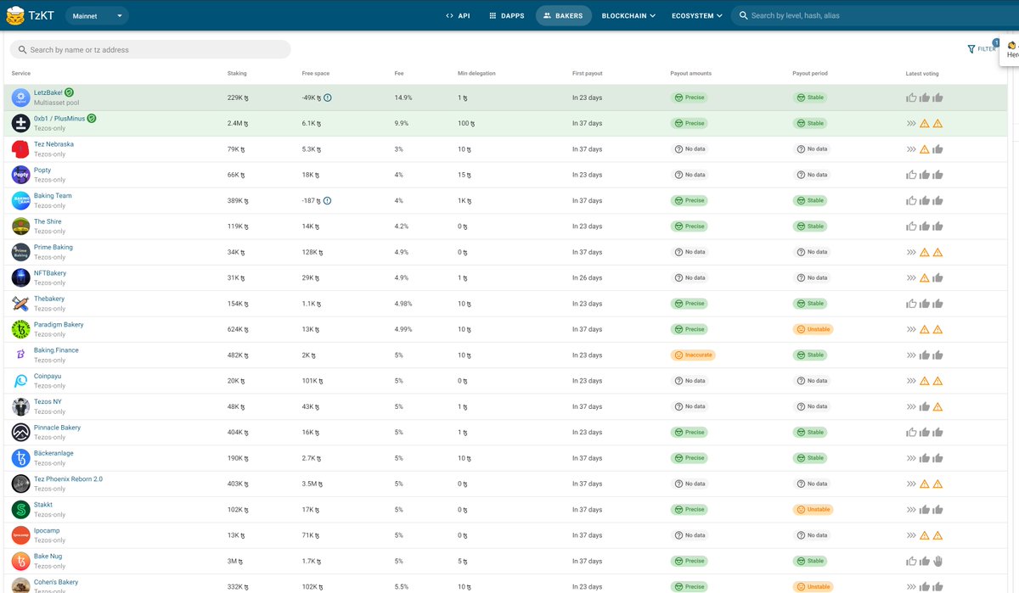Viewport: 1019px width, 593px height.
Task: Click 14.9% fee in LetzBake! row
Action: [403, 98]
